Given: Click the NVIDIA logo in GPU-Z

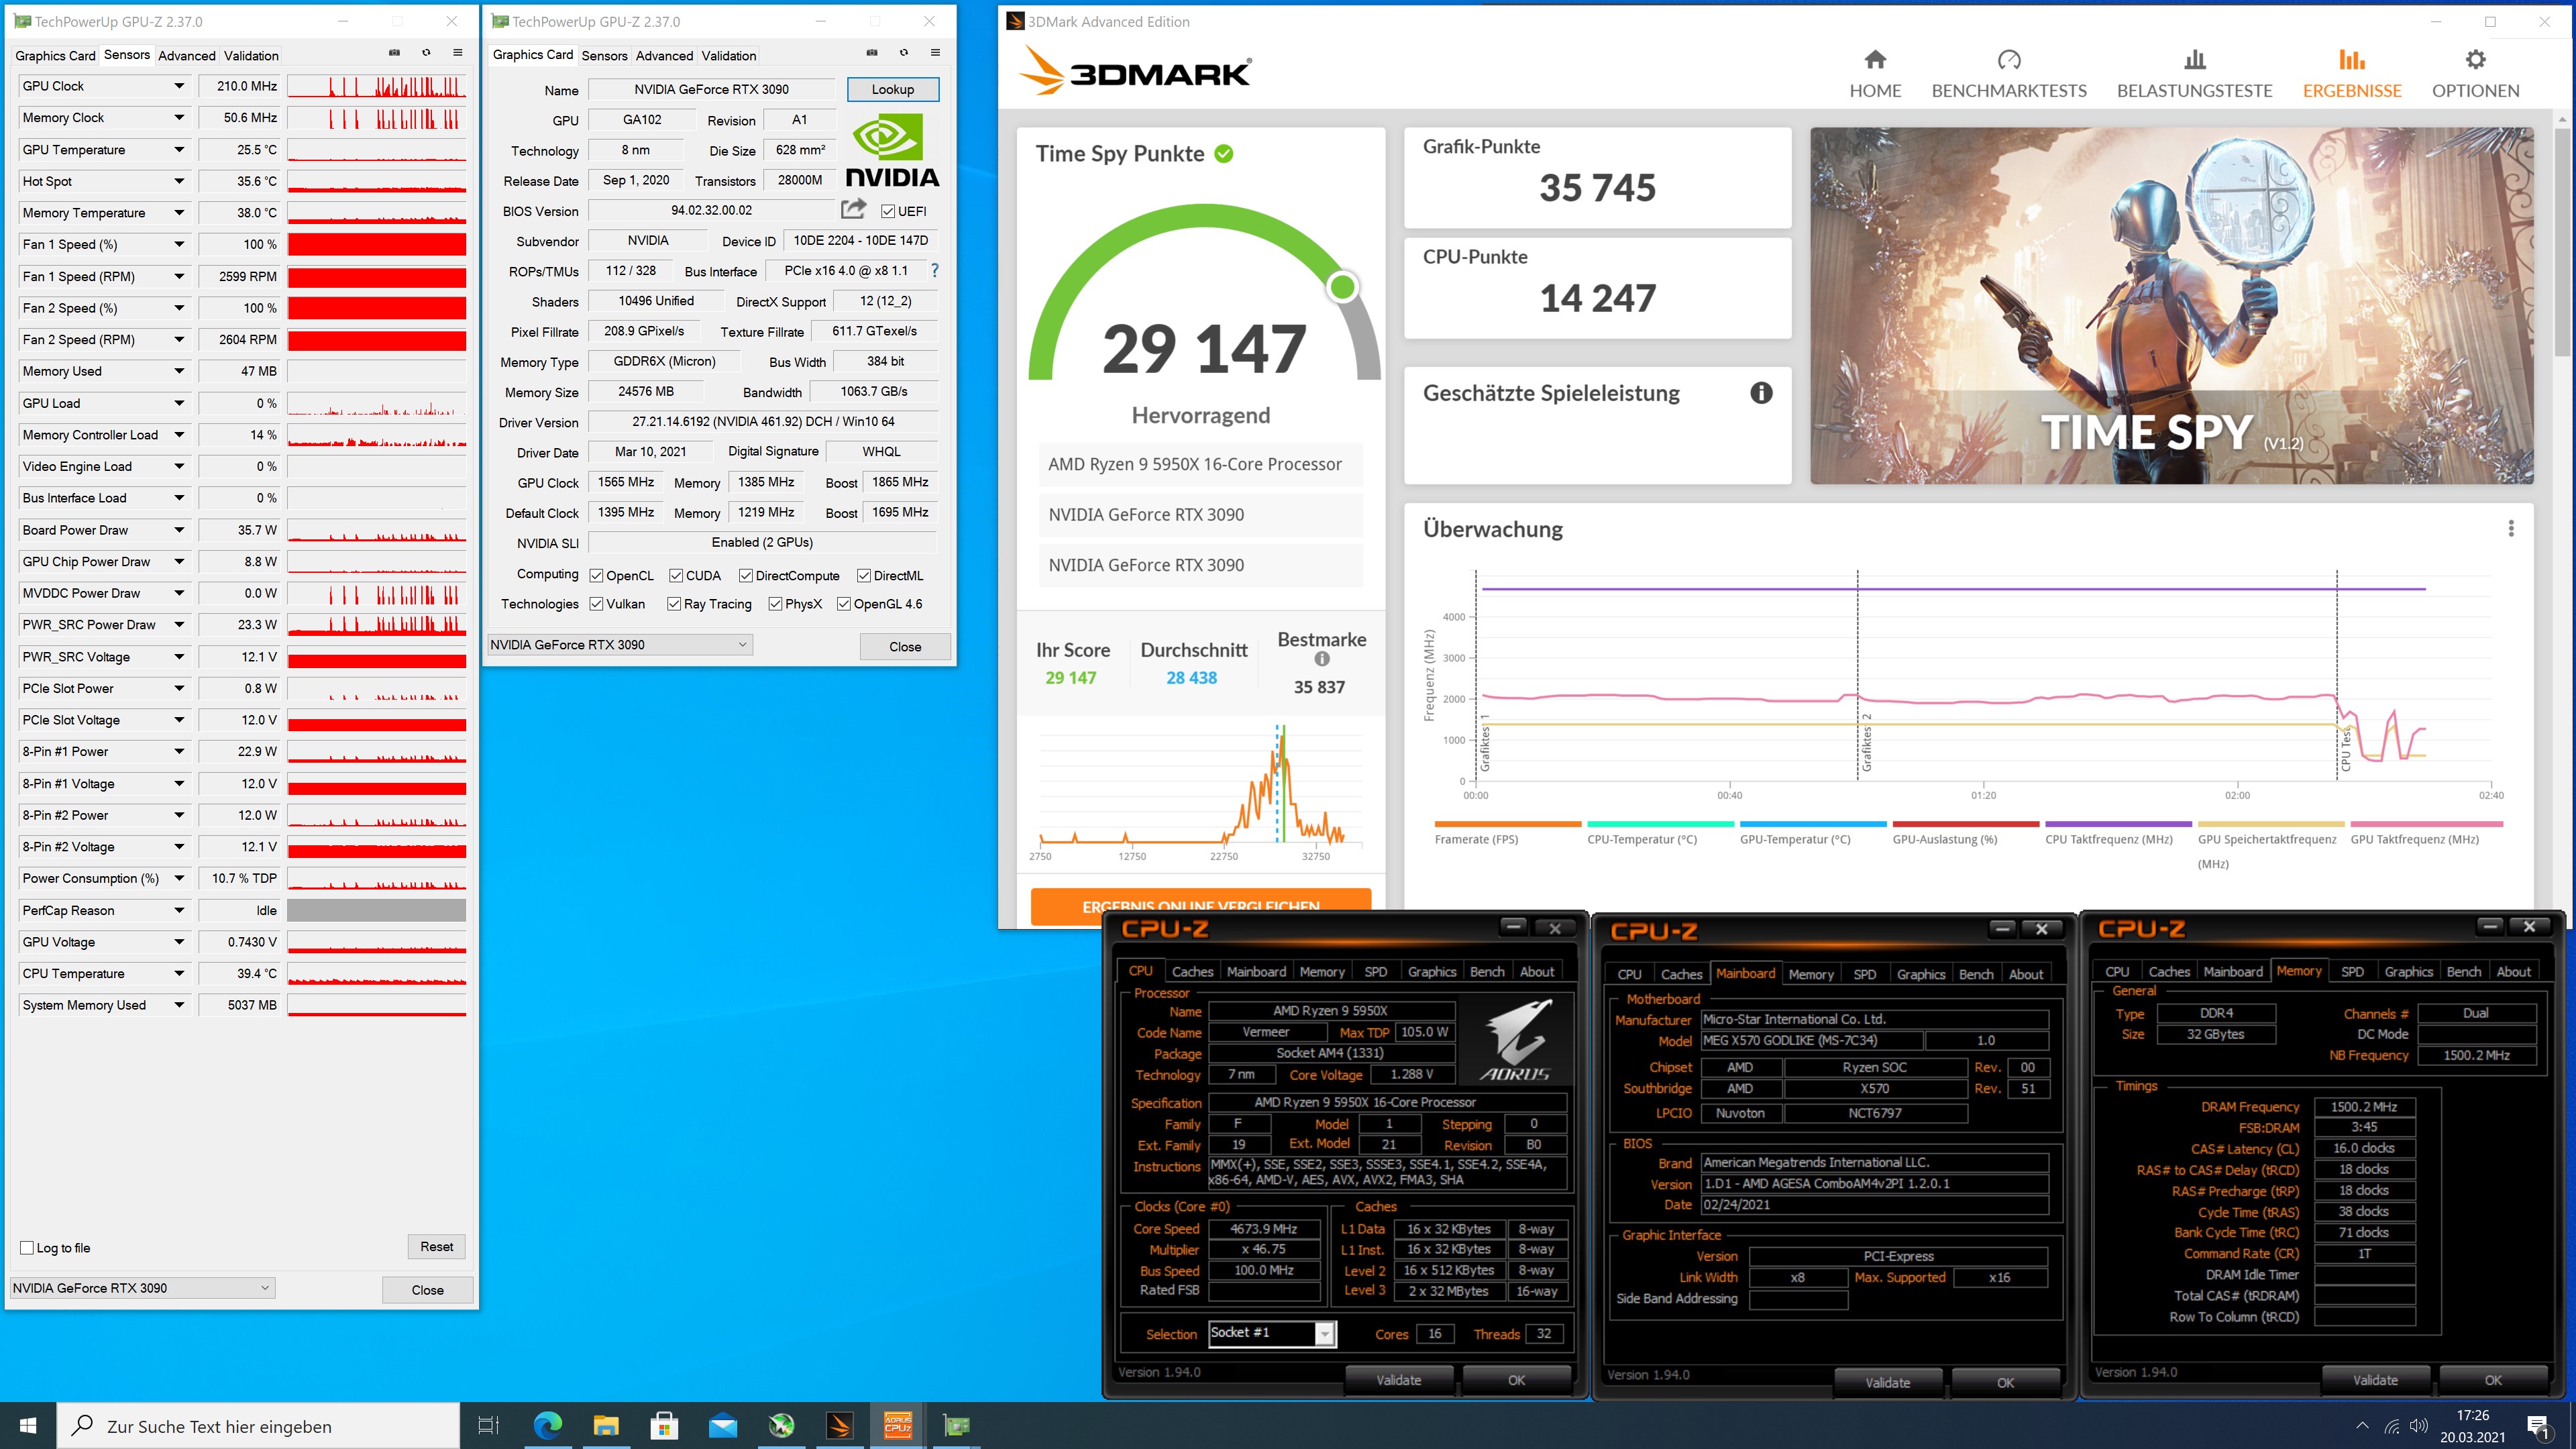Looking at the screenshot, I should 892,150.
